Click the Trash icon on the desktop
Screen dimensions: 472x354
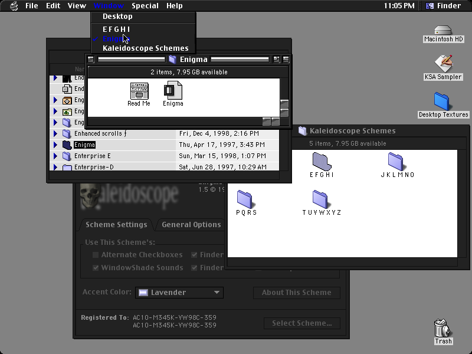(443, 328)
